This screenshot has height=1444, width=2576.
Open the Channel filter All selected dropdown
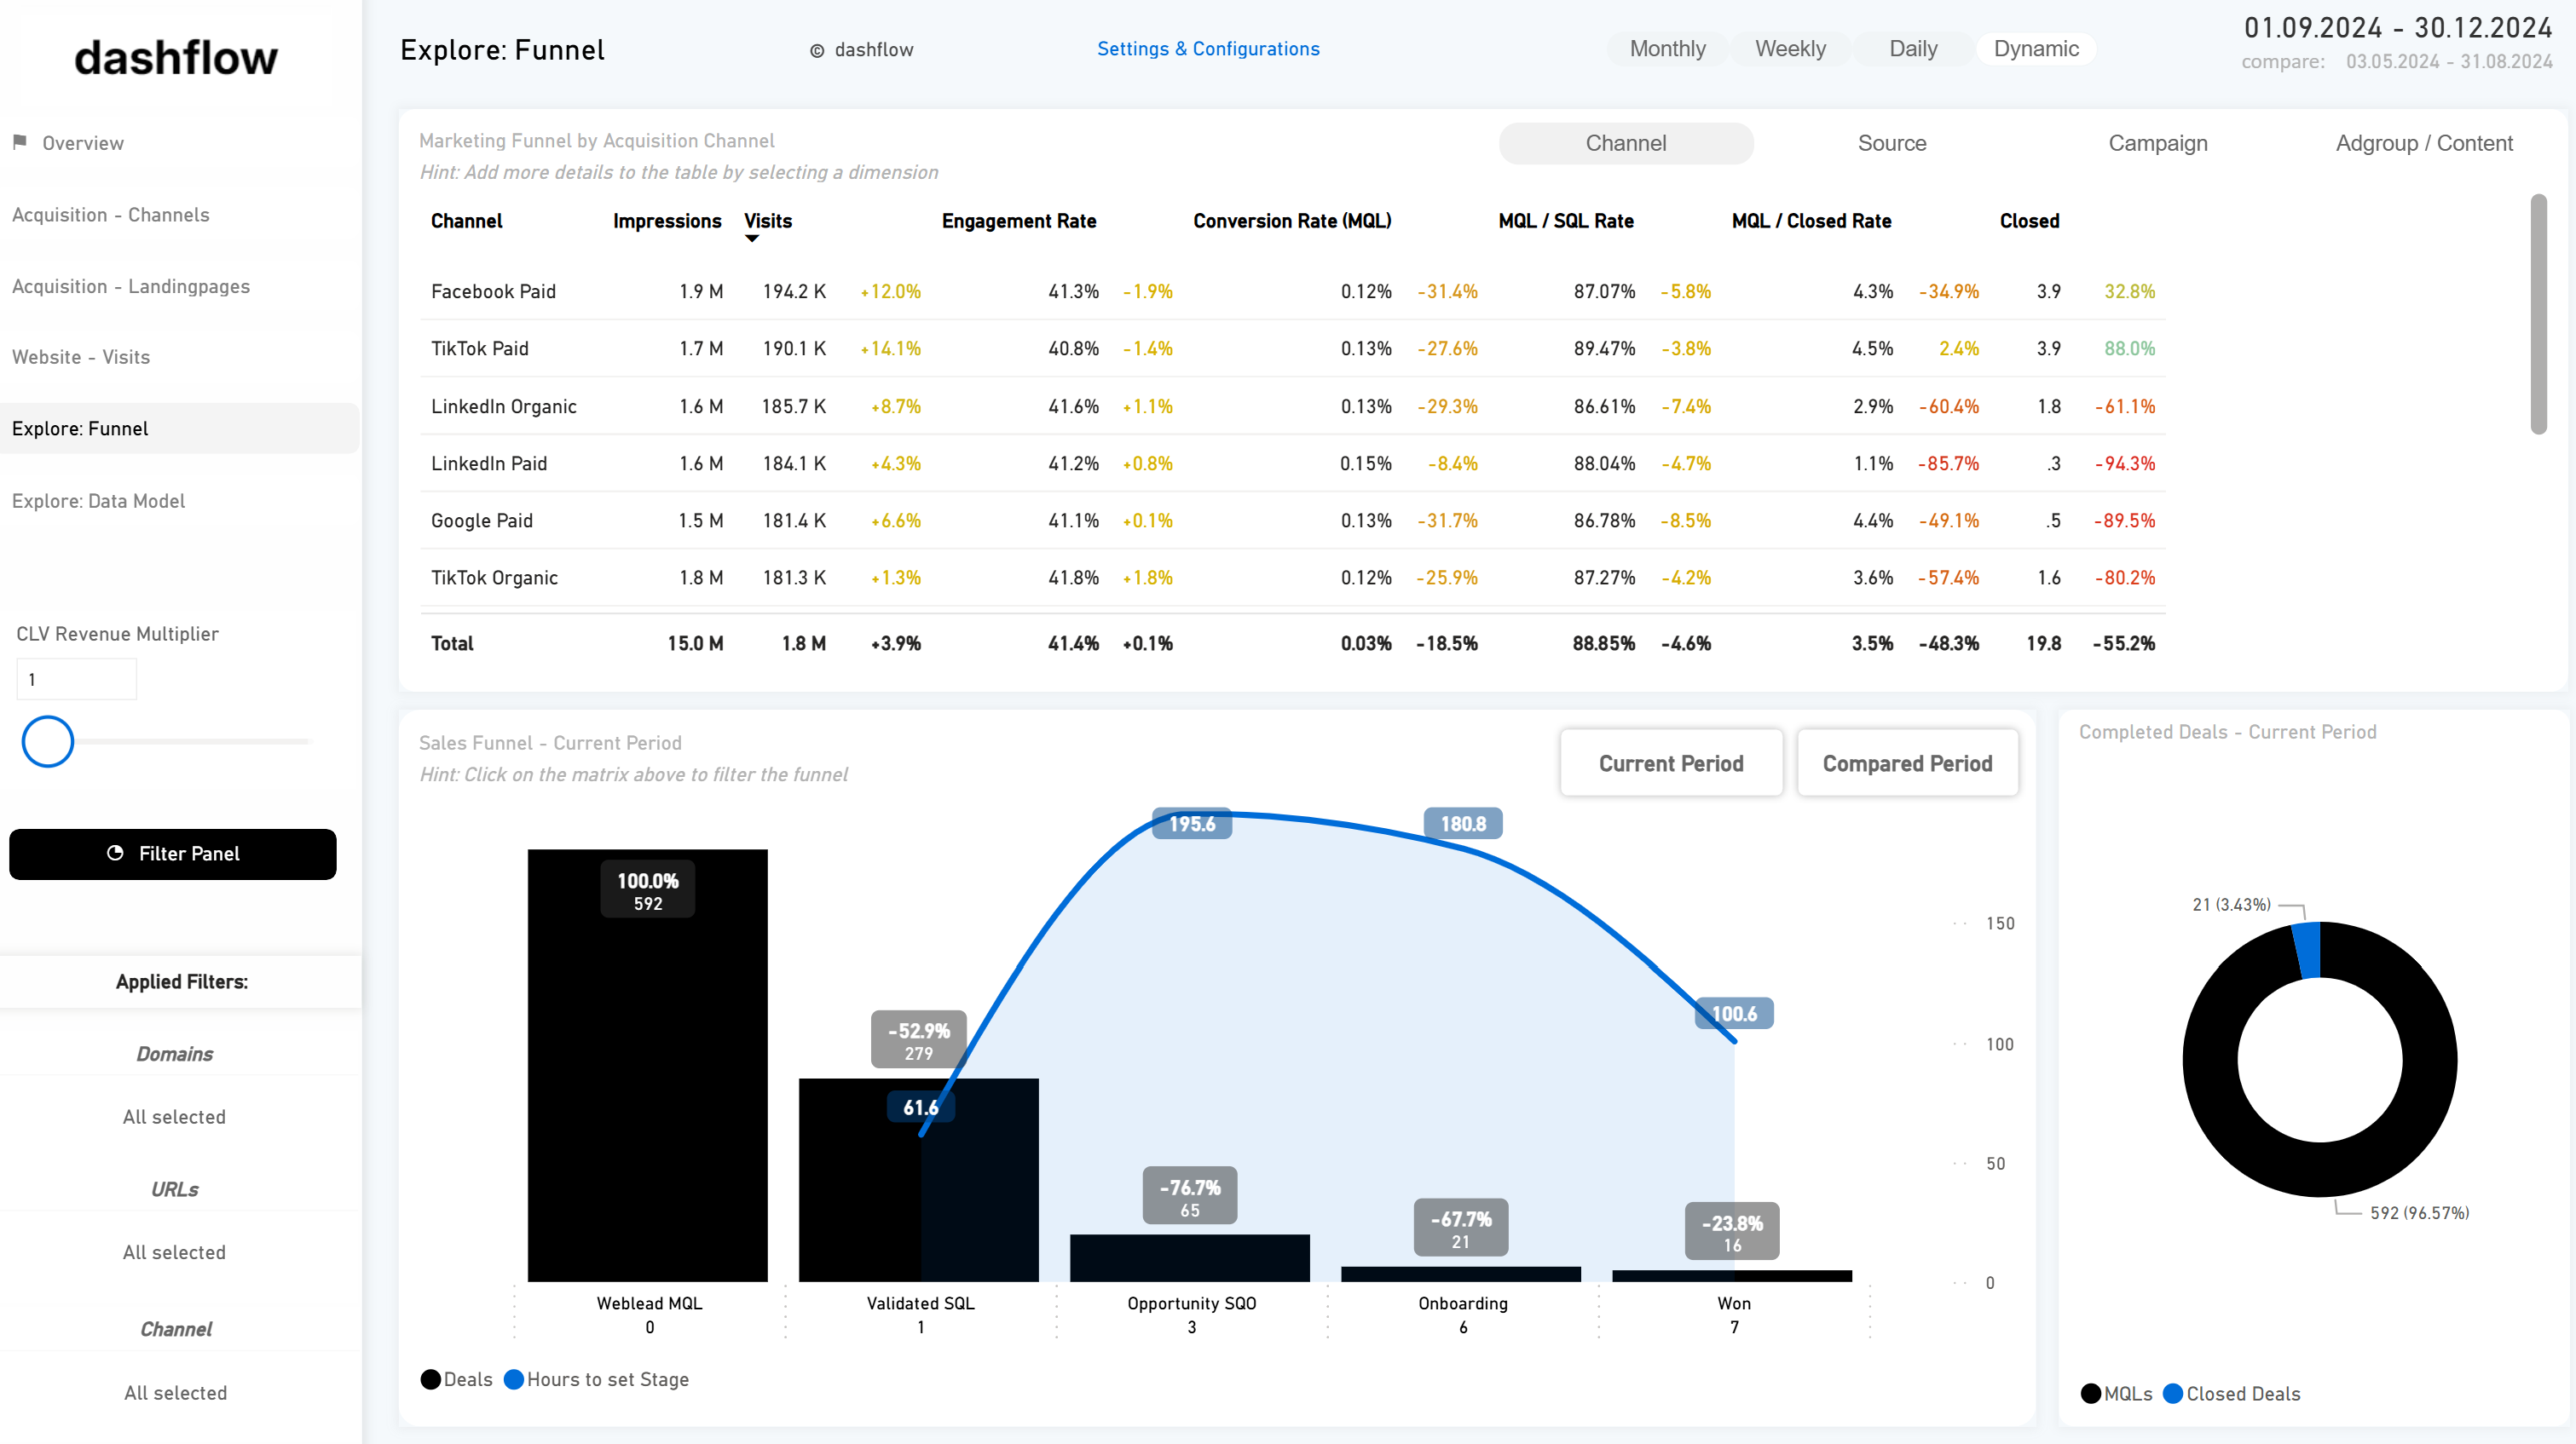[175, 1393]
